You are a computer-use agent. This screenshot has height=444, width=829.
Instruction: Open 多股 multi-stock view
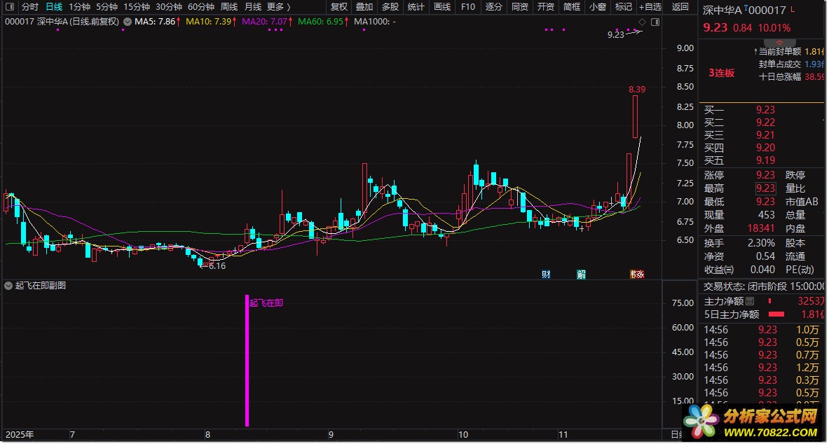pos(390,7)
